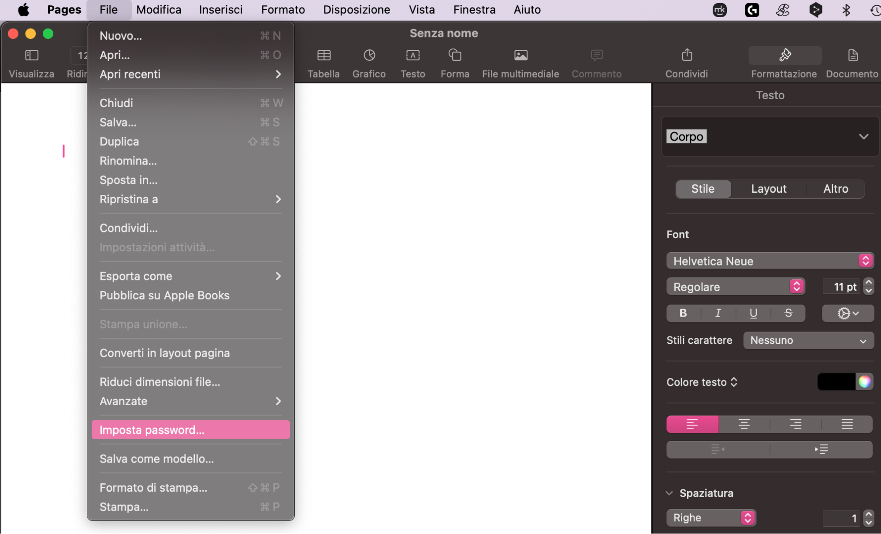Center align the text
Image resolution: width=881 pixels, height=534 pixels.
pyautogui.click(x=744, y=424)
